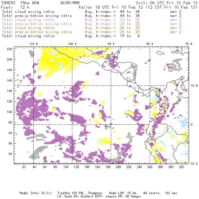
Task: Click the blue "Avg. k-index = 19 to 4" text
Action: point(112,36)
